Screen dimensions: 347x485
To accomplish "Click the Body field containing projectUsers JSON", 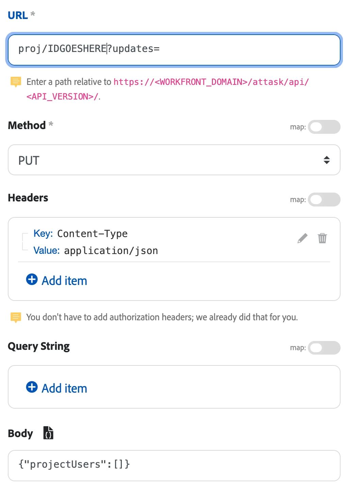I will tap(174, 465).
